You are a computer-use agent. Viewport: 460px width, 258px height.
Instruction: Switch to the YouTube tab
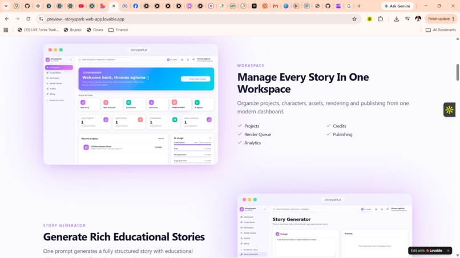81,6
